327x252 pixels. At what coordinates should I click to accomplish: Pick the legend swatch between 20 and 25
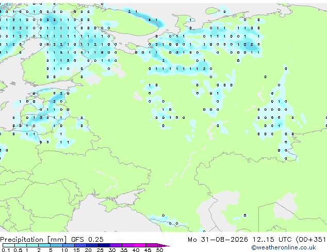pos(92,245)
